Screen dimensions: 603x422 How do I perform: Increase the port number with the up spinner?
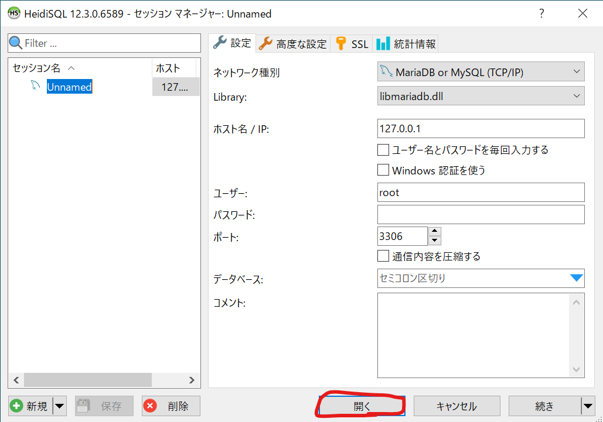click(x=435, y=231)
